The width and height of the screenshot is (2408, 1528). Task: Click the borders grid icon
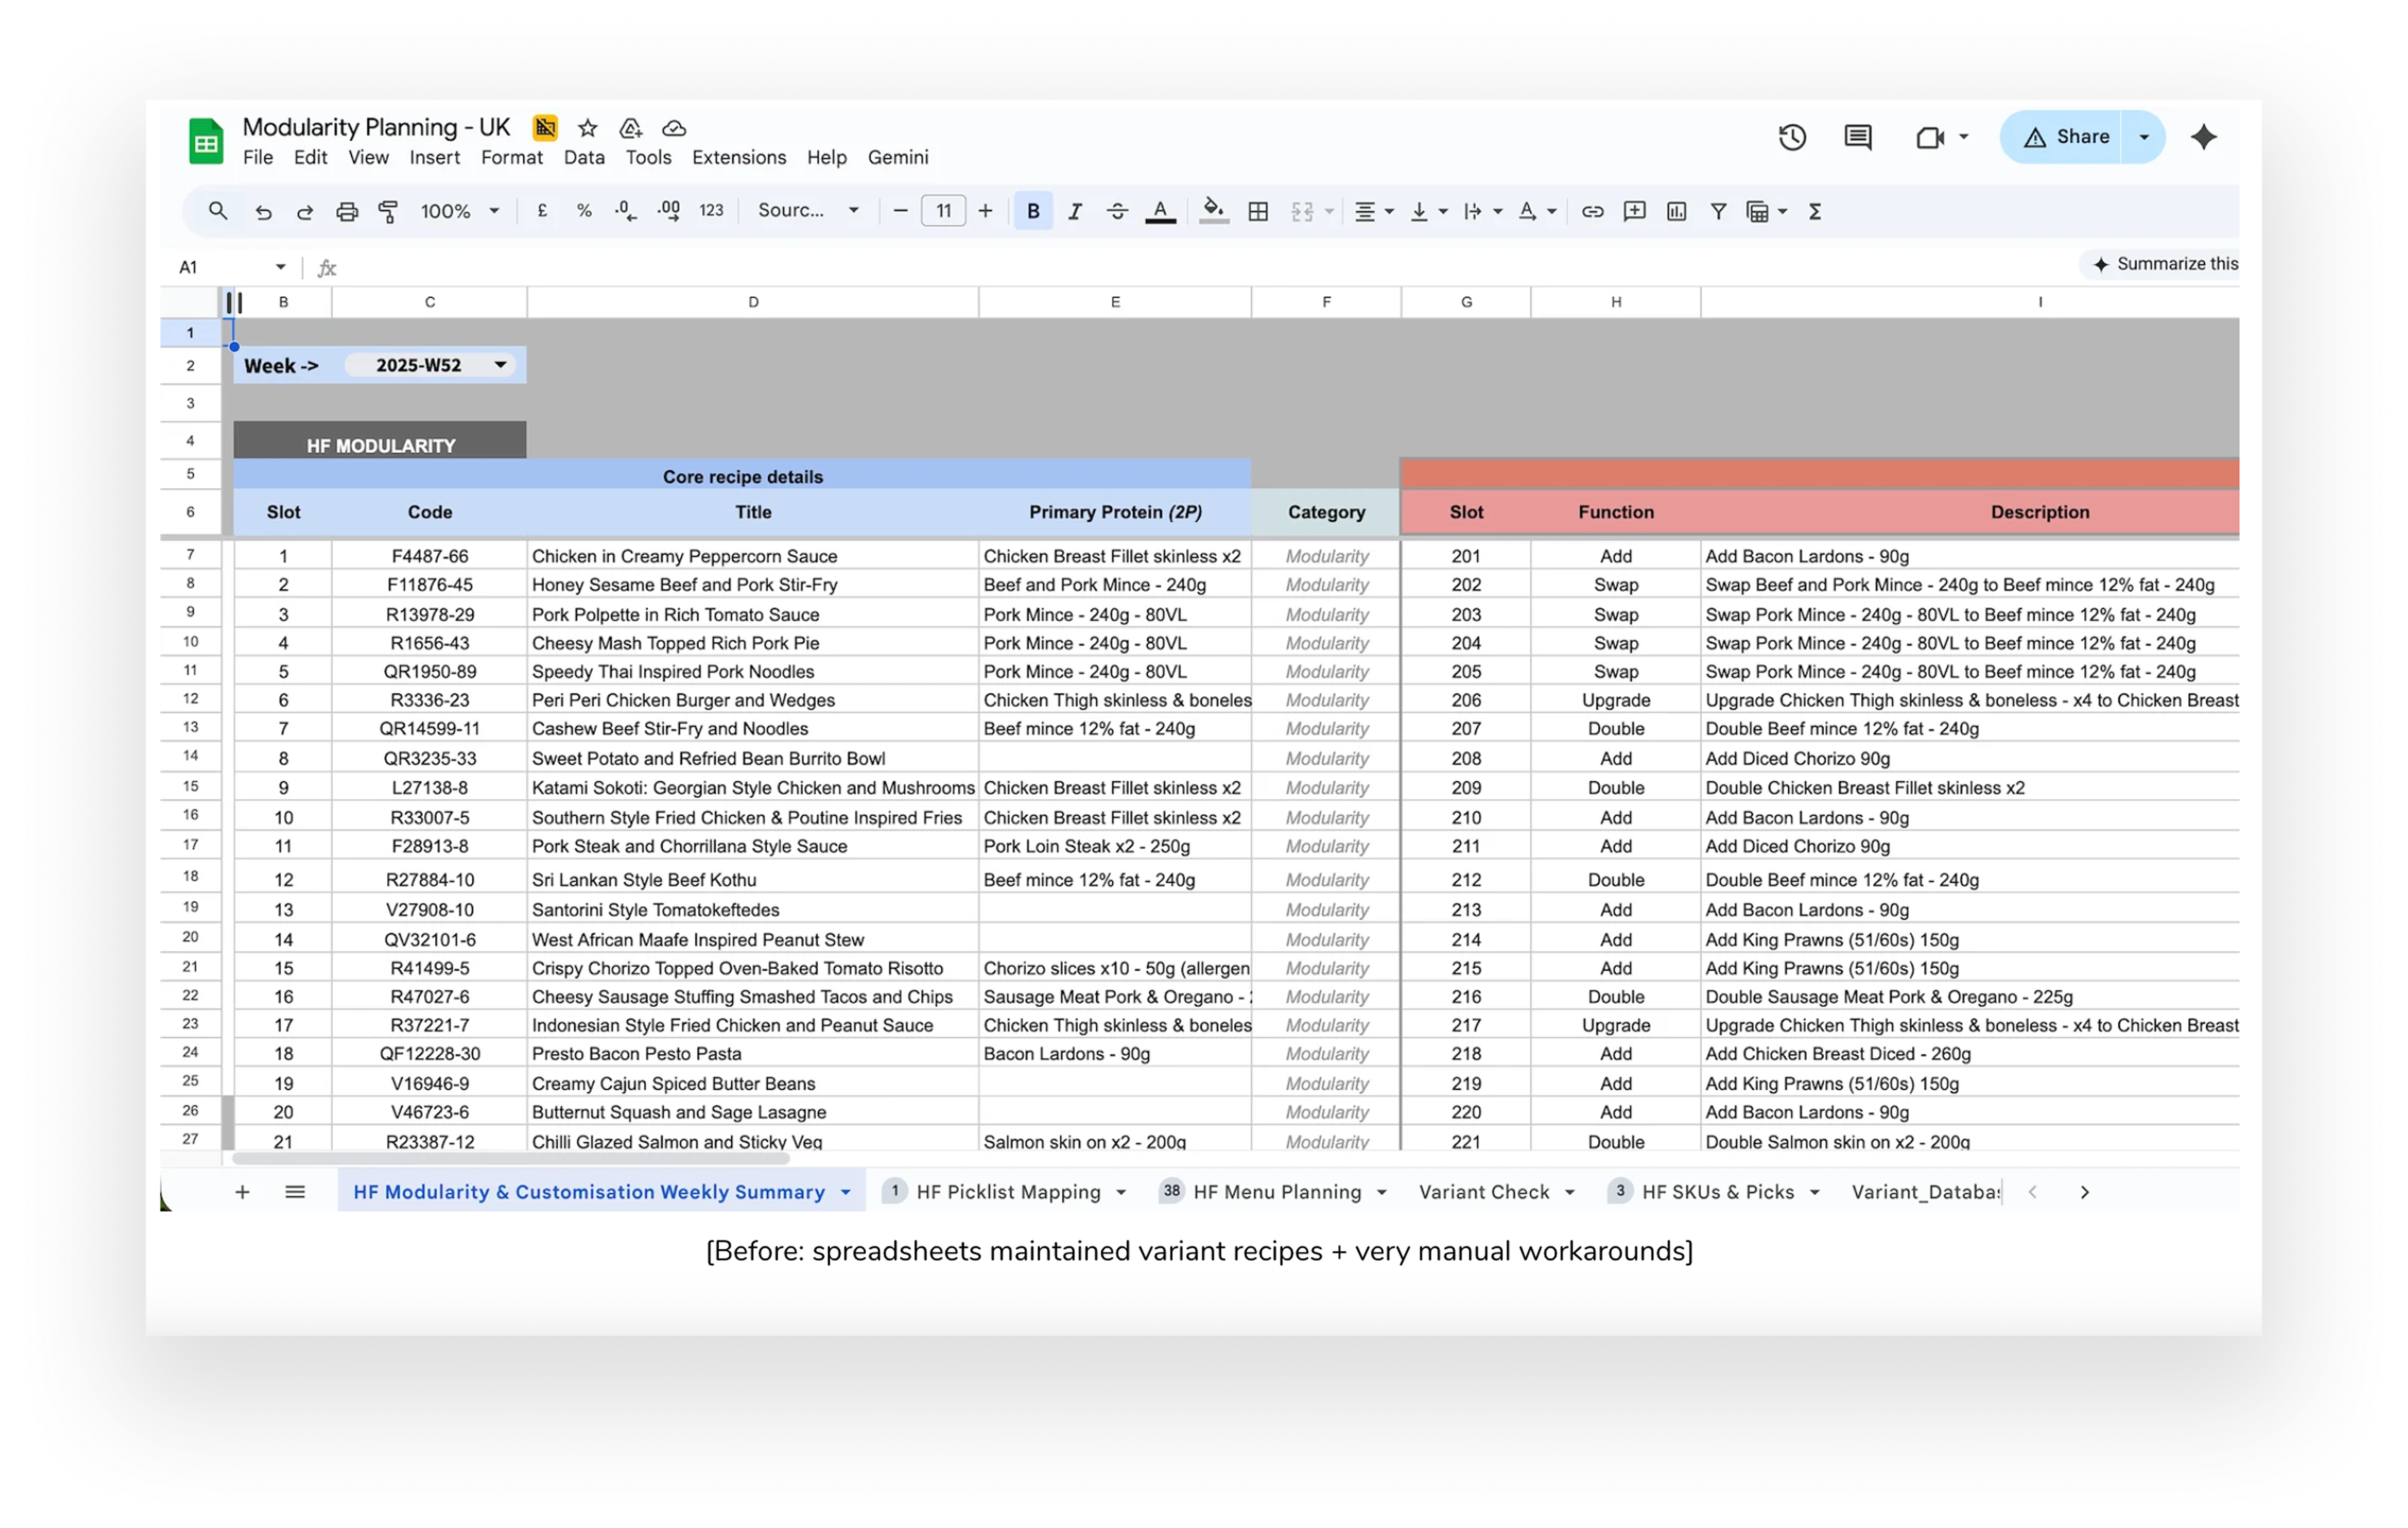(1258, 211)
